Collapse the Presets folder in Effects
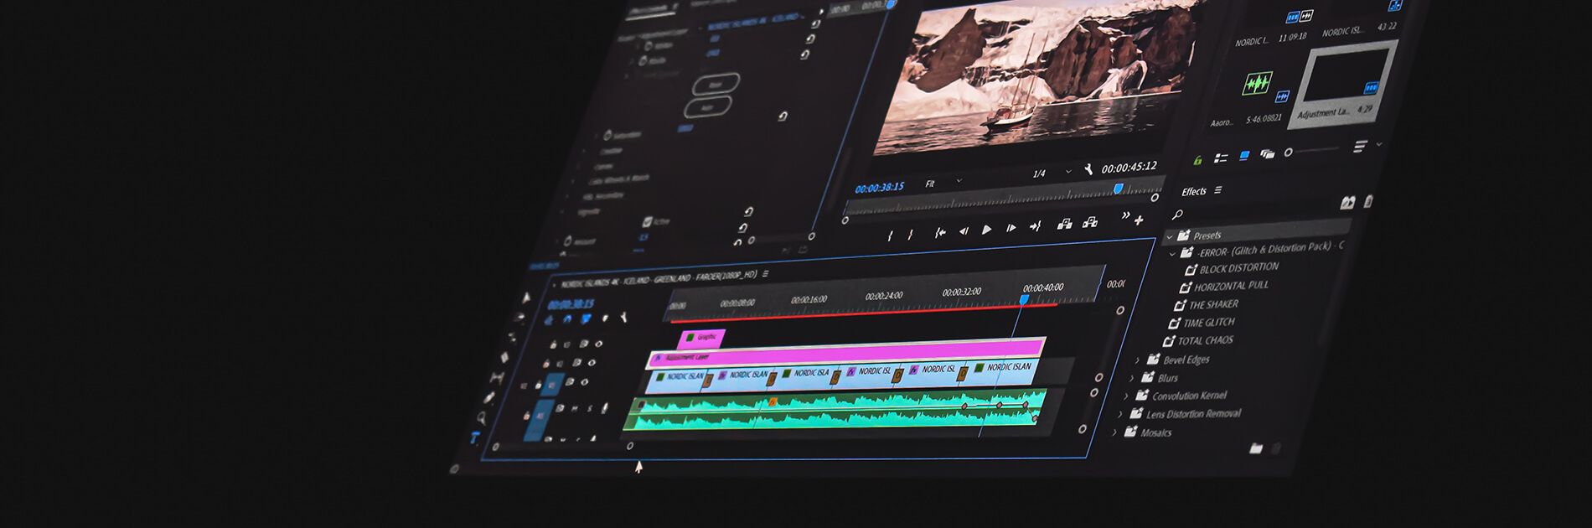This screenshot has height=528, width=1592. pyautogui.click(x=1170, y=236)
